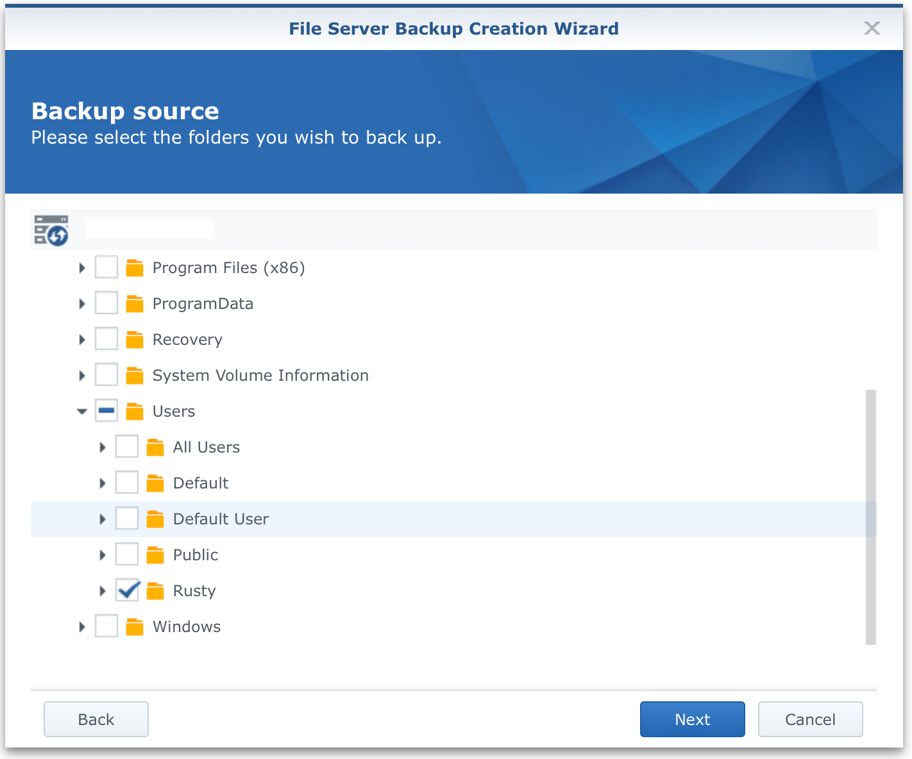Expand the Windows folder

(81, 627)
